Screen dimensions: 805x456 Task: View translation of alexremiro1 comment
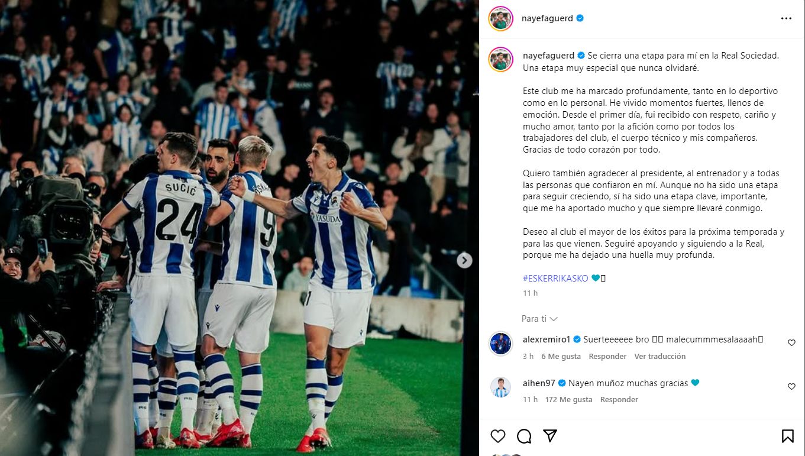coord(660,356)
